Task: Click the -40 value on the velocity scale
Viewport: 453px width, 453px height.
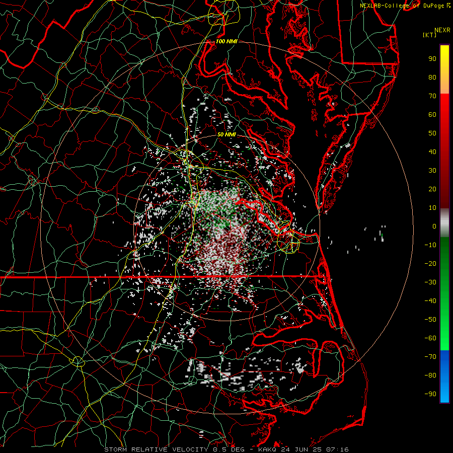Action: (x=430, y=301)
